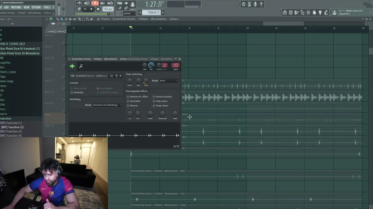This screenshot has height=209, width=373.
Task: Click the transport record button
Action: (x=98, y=9)
